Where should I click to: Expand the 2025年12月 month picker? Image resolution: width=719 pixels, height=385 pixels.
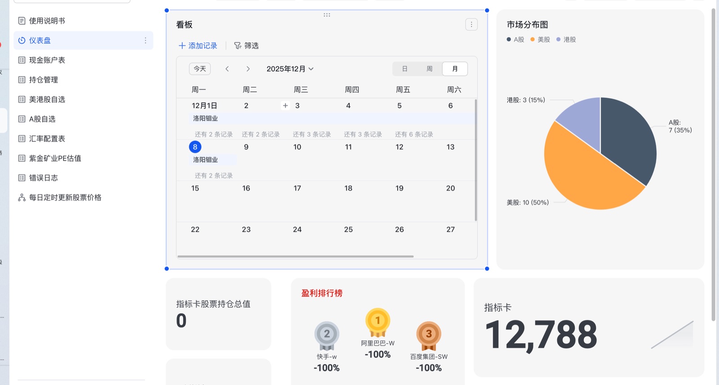[290, 69]
